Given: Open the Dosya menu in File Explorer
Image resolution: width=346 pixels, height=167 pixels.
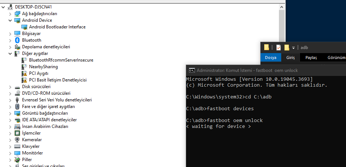Looking at the screenshot, I should tap(270, 58).
